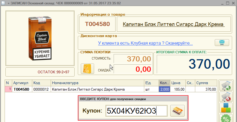Image resolution: width=237 pixels, height=122 pixels.
Task: Open the discount shopping bag button
Action: point(87,69)
